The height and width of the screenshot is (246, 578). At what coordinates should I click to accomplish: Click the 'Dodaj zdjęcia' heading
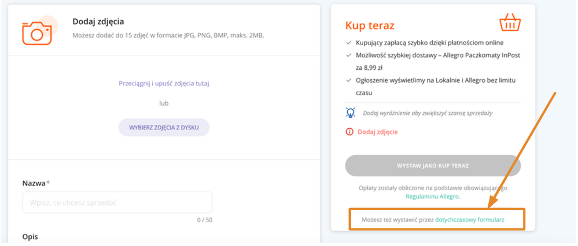[98, 22]
